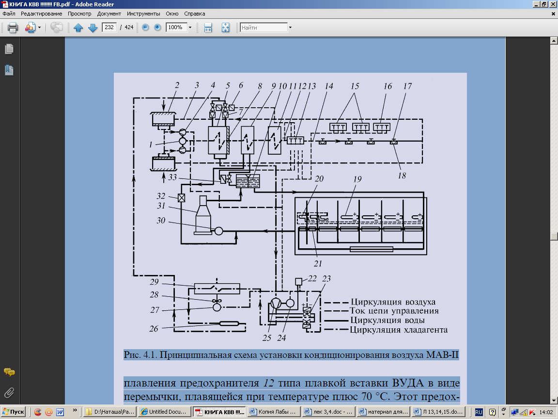The image size is (558, 419).
Task: Click the vertical scrollbar thumb
Action: [554, 237]
